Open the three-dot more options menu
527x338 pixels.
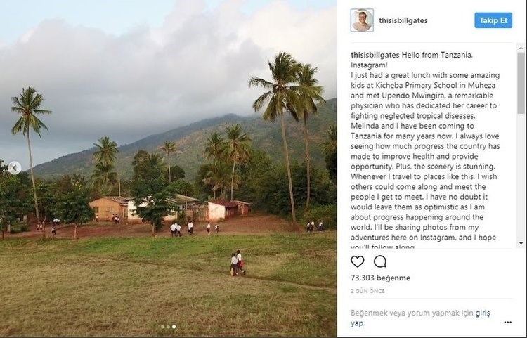tap(507, 323)
